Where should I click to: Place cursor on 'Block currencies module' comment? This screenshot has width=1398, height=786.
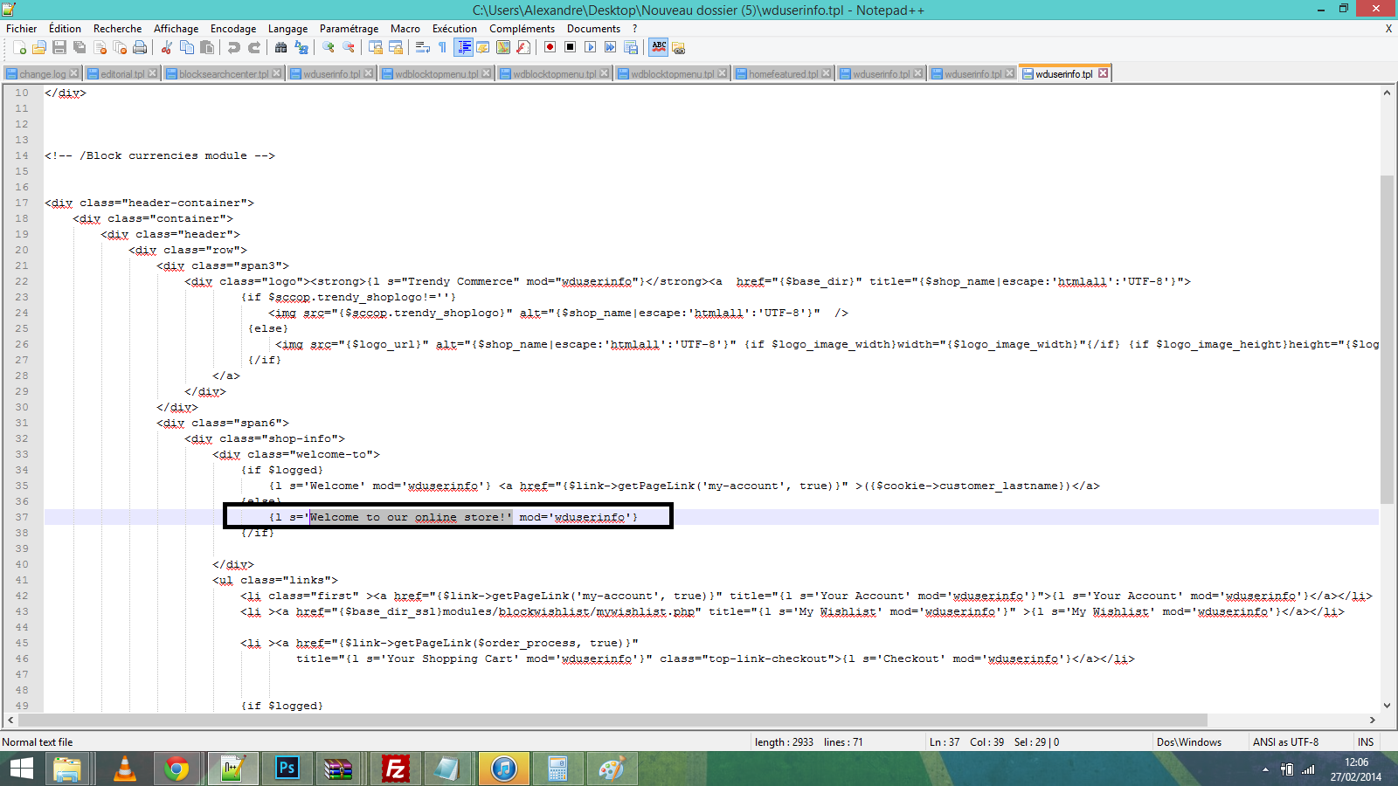click(160, 155)
